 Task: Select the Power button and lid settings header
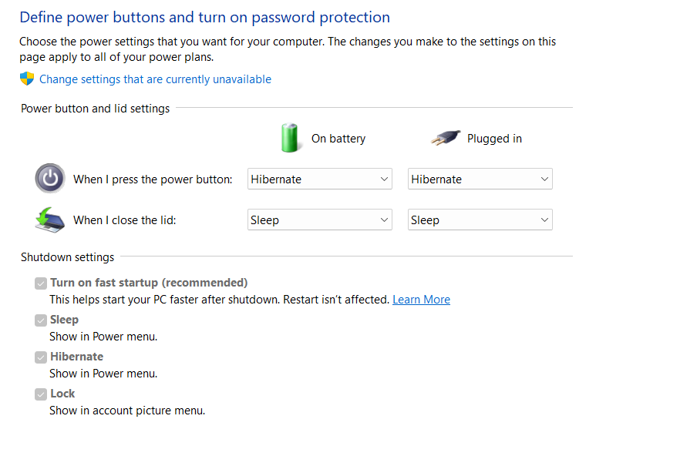click(95, 108)
